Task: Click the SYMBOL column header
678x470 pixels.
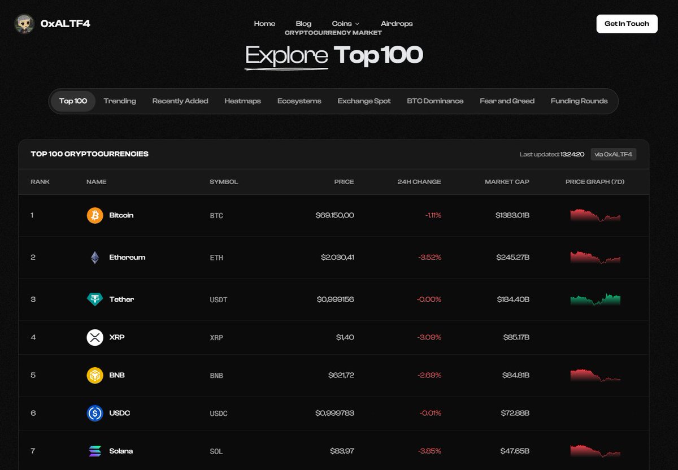Action: pyautogui.click(x=224, y=182)
